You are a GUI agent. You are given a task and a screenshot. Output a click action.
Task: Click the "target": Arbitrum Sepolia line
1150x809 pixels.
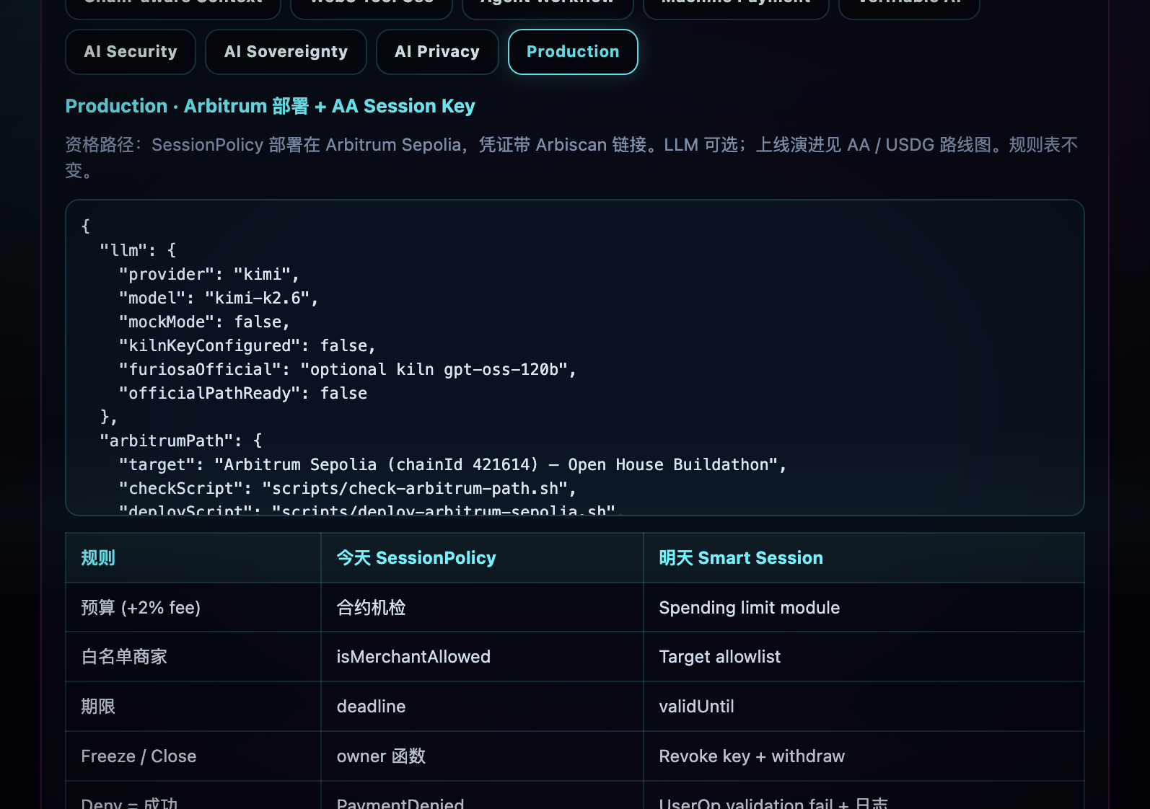pyautogui.click(x=452, y=464)
